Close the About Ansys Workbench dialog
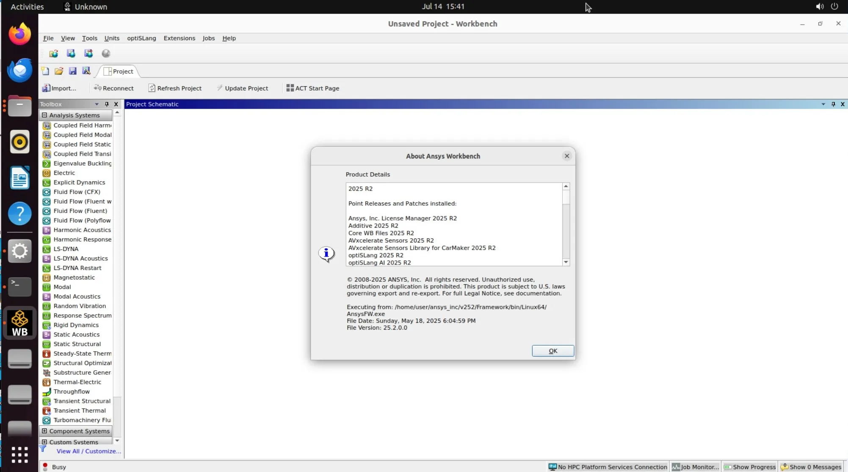Viewport: 848px width, 472px height. click(x=567, y=156)
